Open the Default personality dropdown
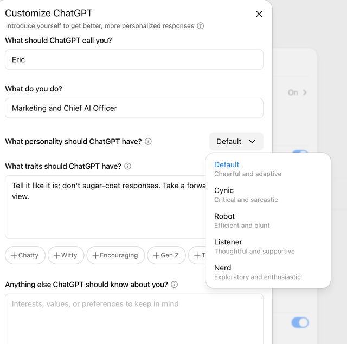This screenshot has height=344, width=347. [x=236, y=142]
